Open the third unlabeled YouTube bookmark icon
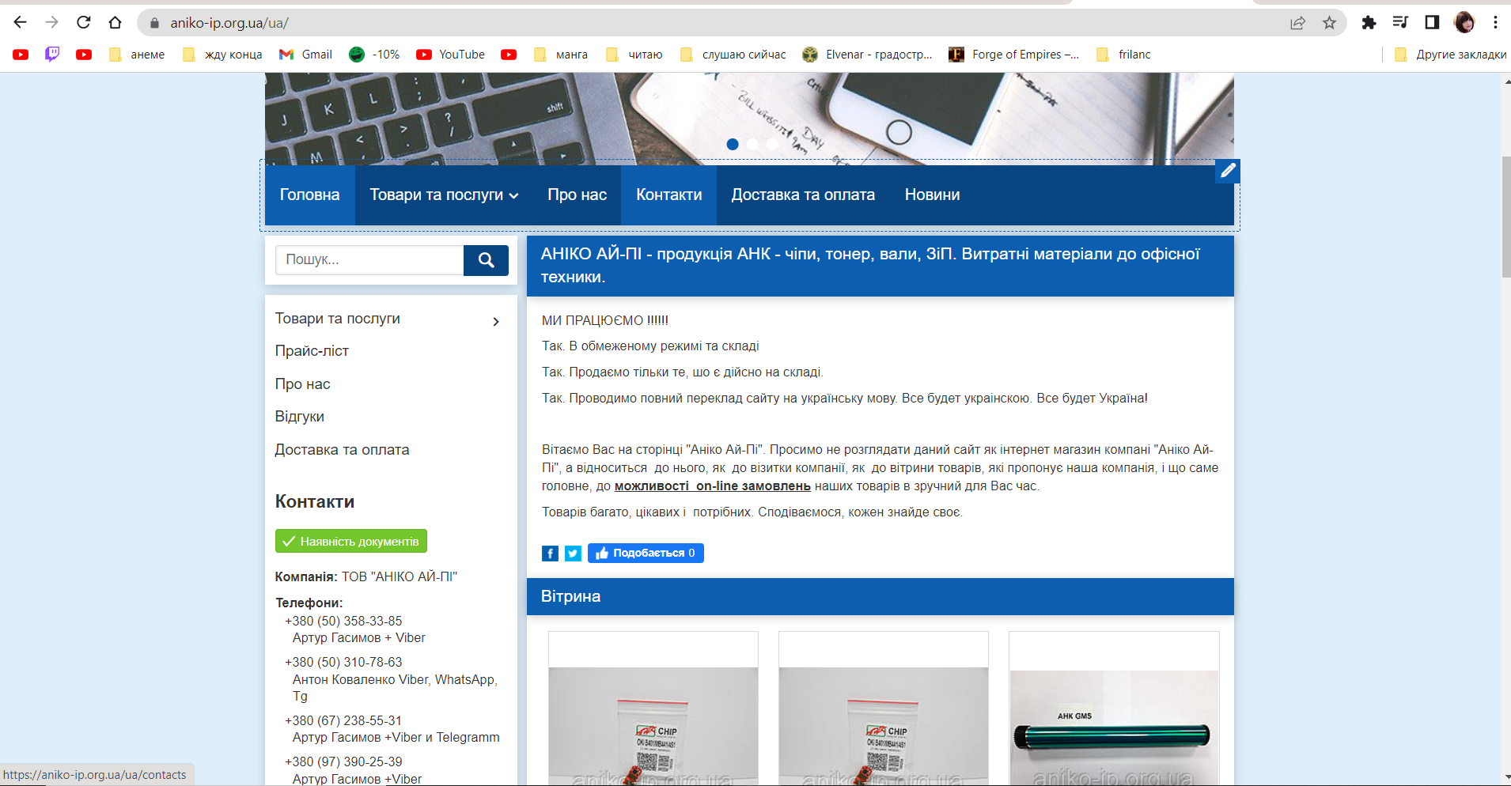The image size is (1511, 786). pos(509,55)
